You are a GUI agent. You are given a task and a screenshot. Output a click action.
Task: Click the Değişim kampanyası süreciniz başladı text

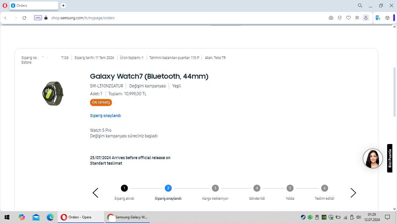pyautogui.click(x=124, y=136)
